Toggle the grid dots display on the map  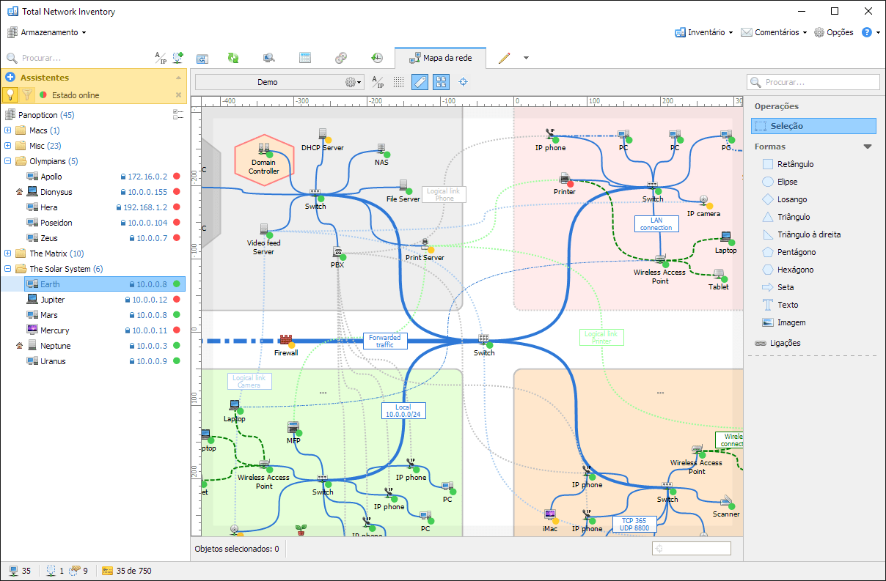click(398, 82)
